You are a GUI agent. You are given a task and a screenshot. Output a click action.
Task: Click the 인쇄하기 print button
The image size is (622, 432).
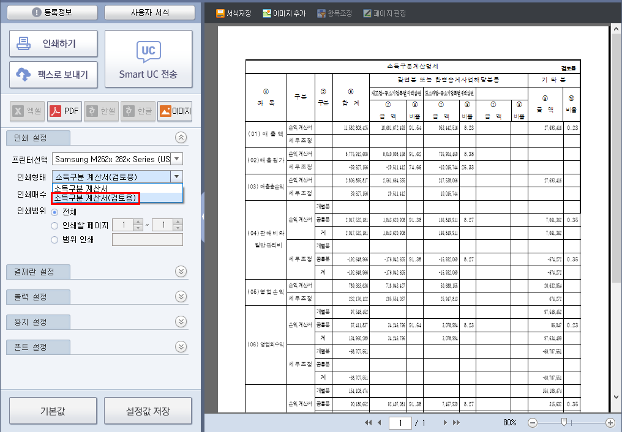[x=53, y=43]
